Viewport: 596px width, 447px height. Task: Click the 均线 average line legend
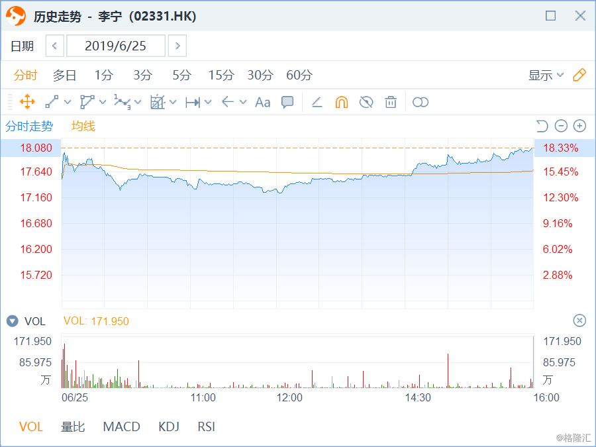[x=83, y=126]
